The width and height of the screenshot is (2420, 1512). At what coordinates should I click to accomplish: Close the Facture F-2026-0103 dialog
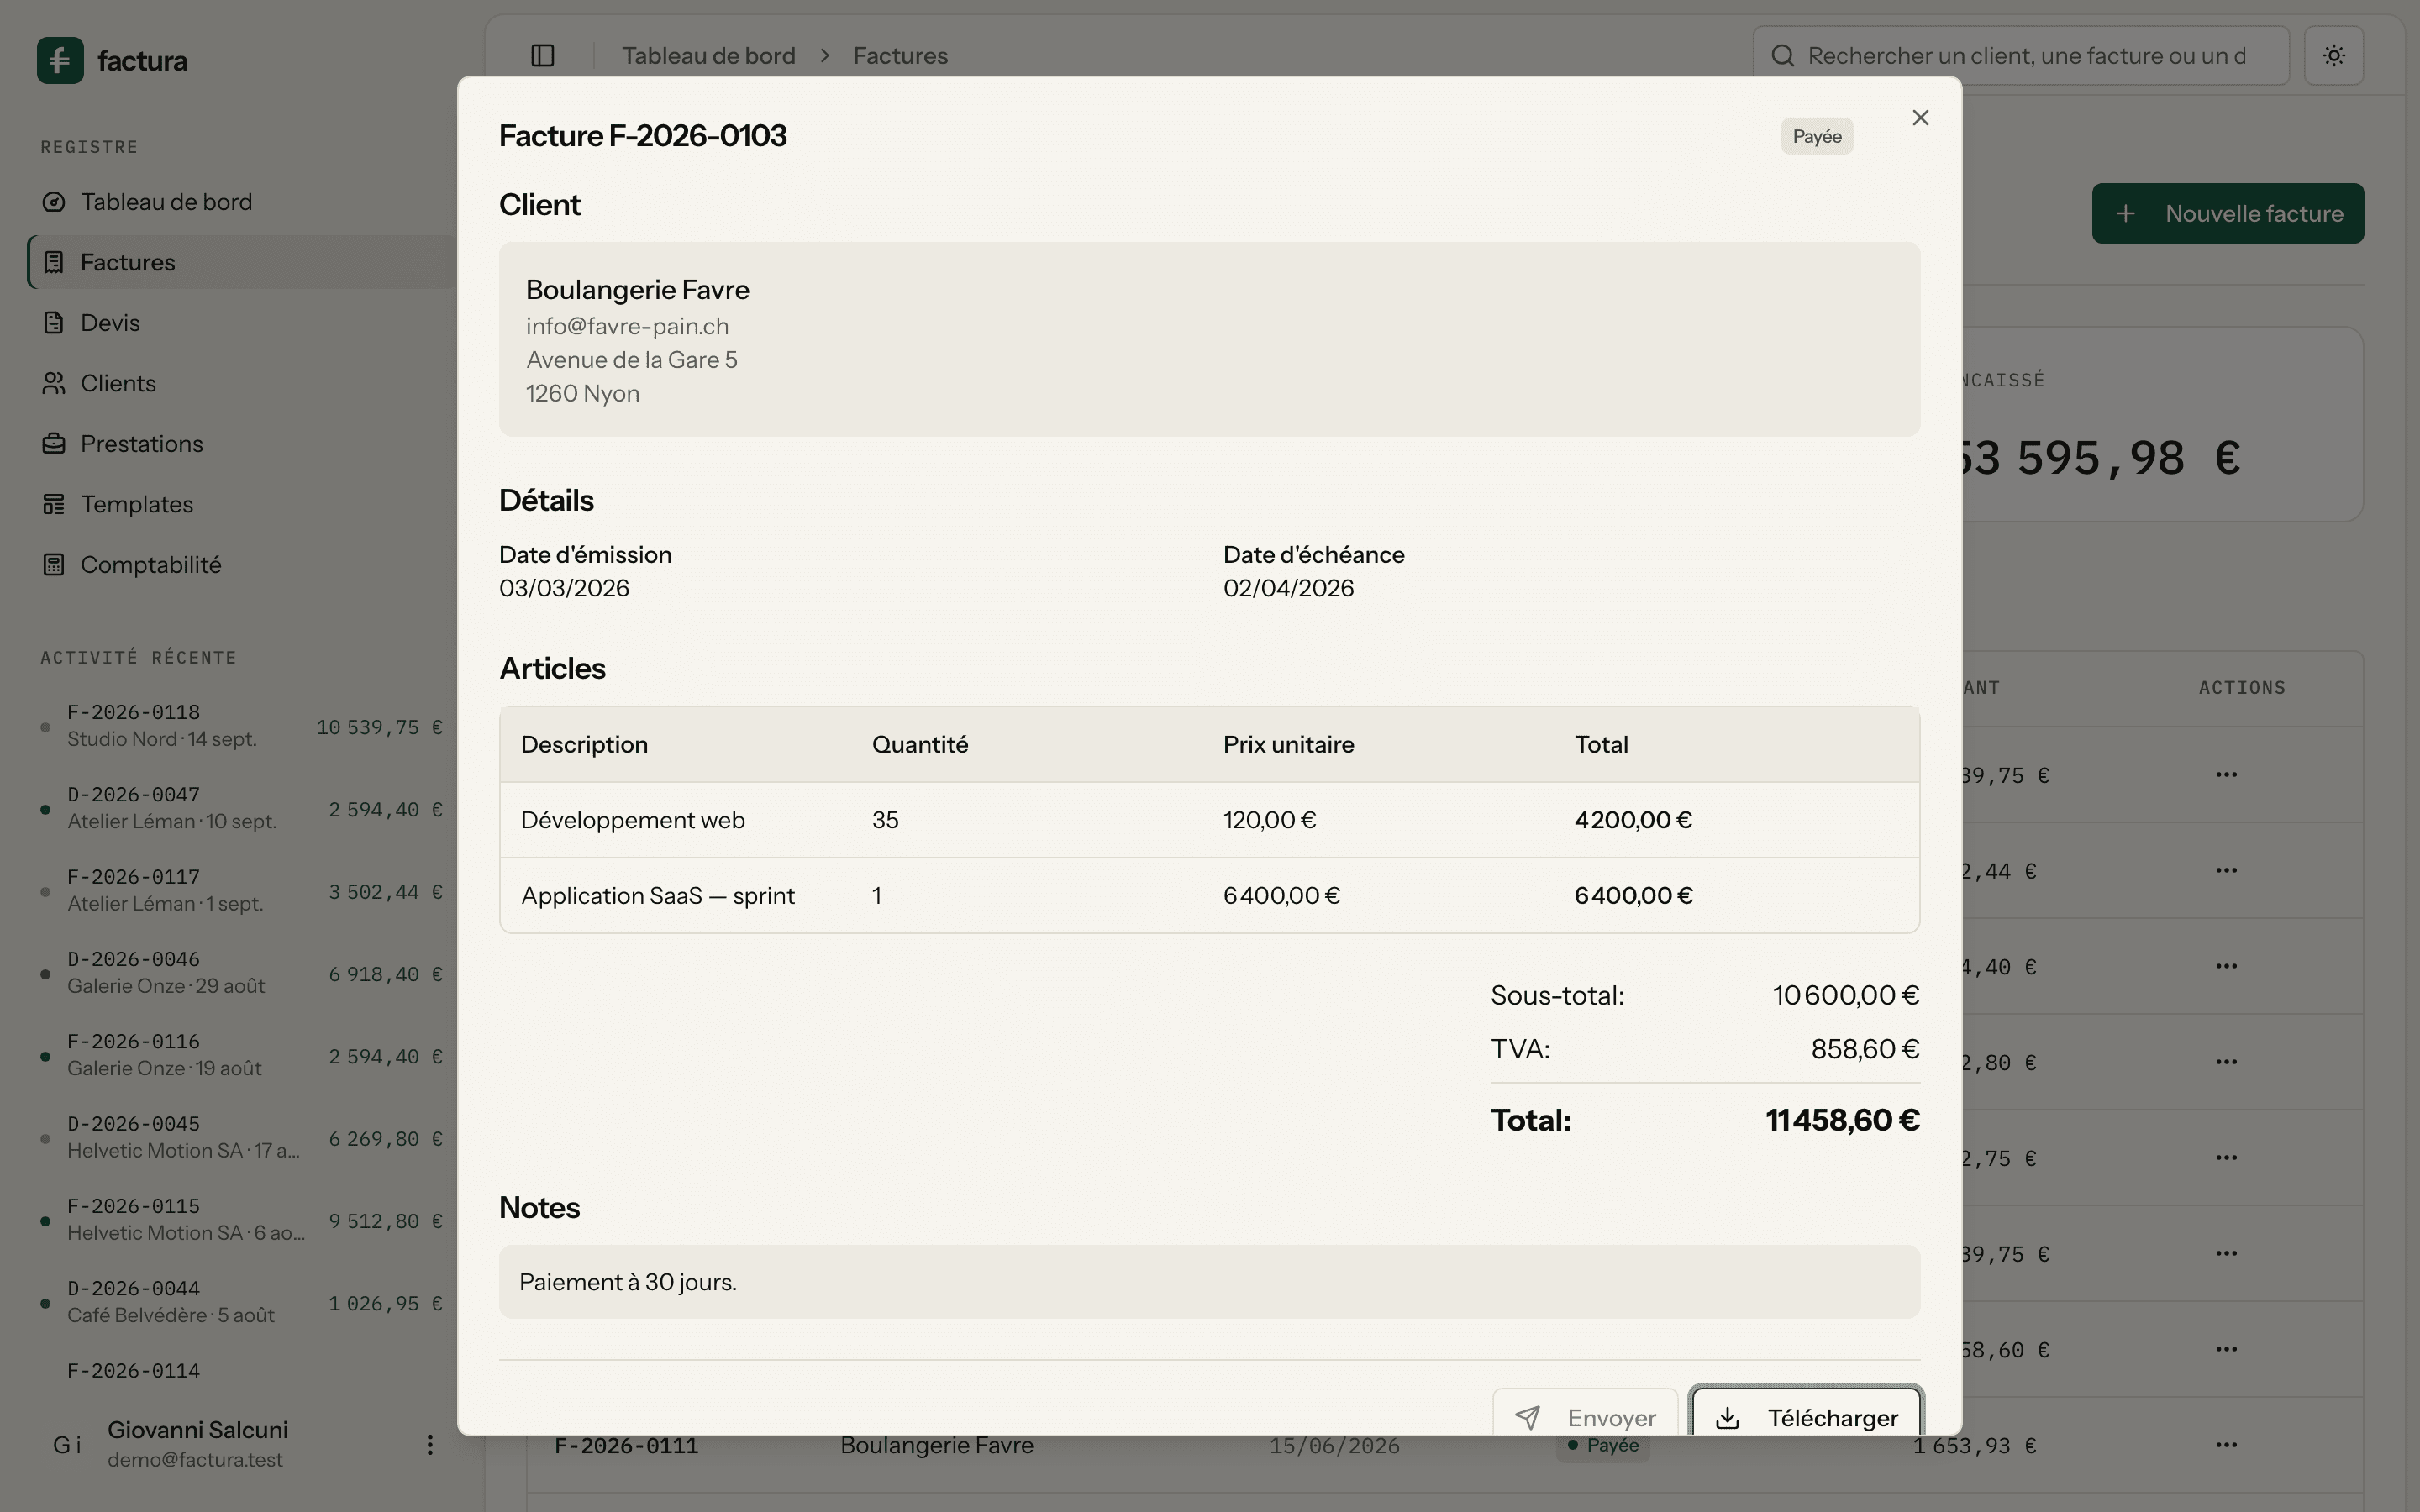click(1920, 118)
